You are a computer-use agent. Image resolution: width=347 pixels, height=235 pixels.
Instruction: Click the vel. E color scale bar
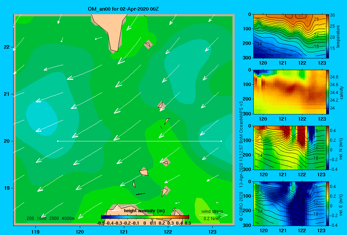point(328,204)
